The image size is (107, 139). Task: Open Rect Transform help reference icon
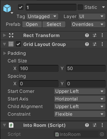click(x=87, y=35)
